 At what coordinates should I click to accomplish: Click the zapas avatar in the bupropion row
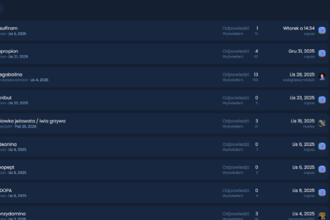coord(322,53)
